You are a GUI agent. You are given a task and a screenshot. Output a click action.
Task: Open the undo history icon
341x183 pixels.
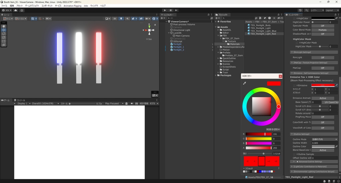(x=300, y=10)
